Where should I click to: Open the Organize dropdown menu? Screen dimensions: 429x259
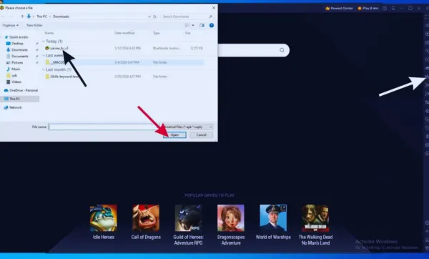[11, 25]
